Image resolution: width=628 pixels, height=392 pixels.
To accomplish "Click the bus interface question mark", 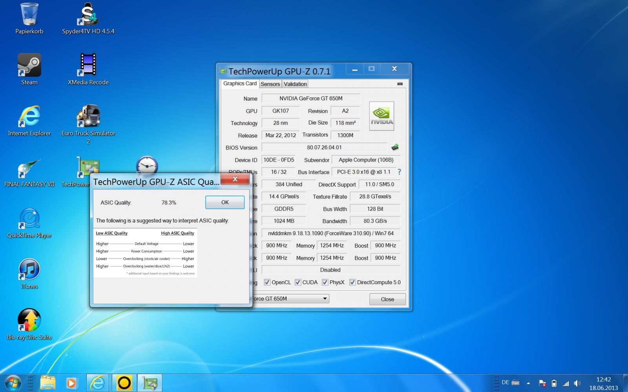I will tap(399, 172).
